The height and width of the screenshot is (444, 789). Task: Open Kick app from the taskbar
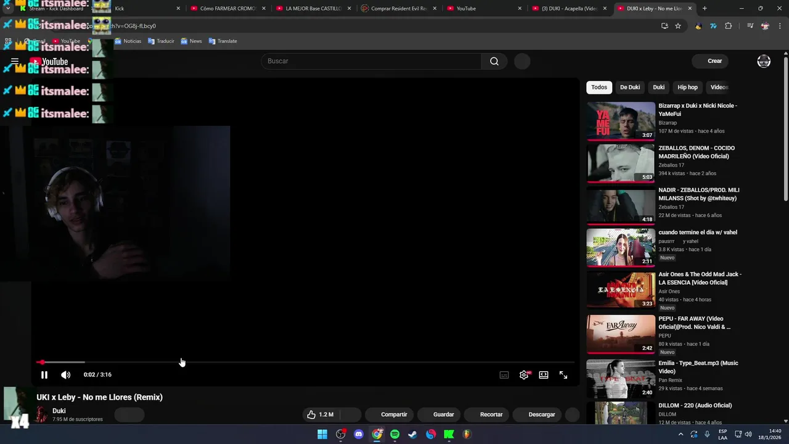[449, 434]
